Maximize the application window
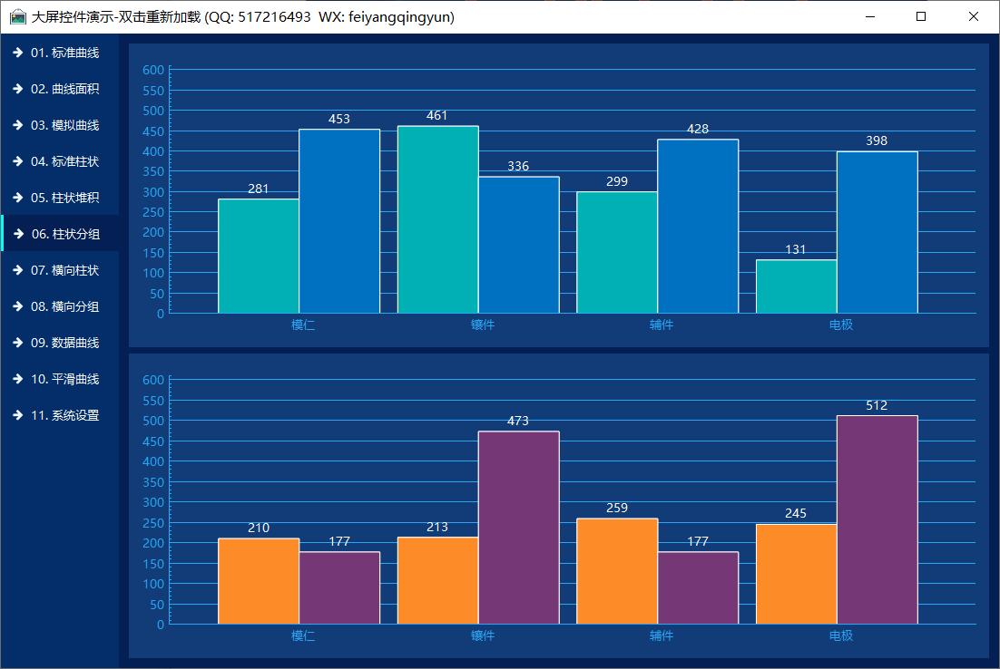The height and width of the screenshot is (669, 1000). pos(921,16)
